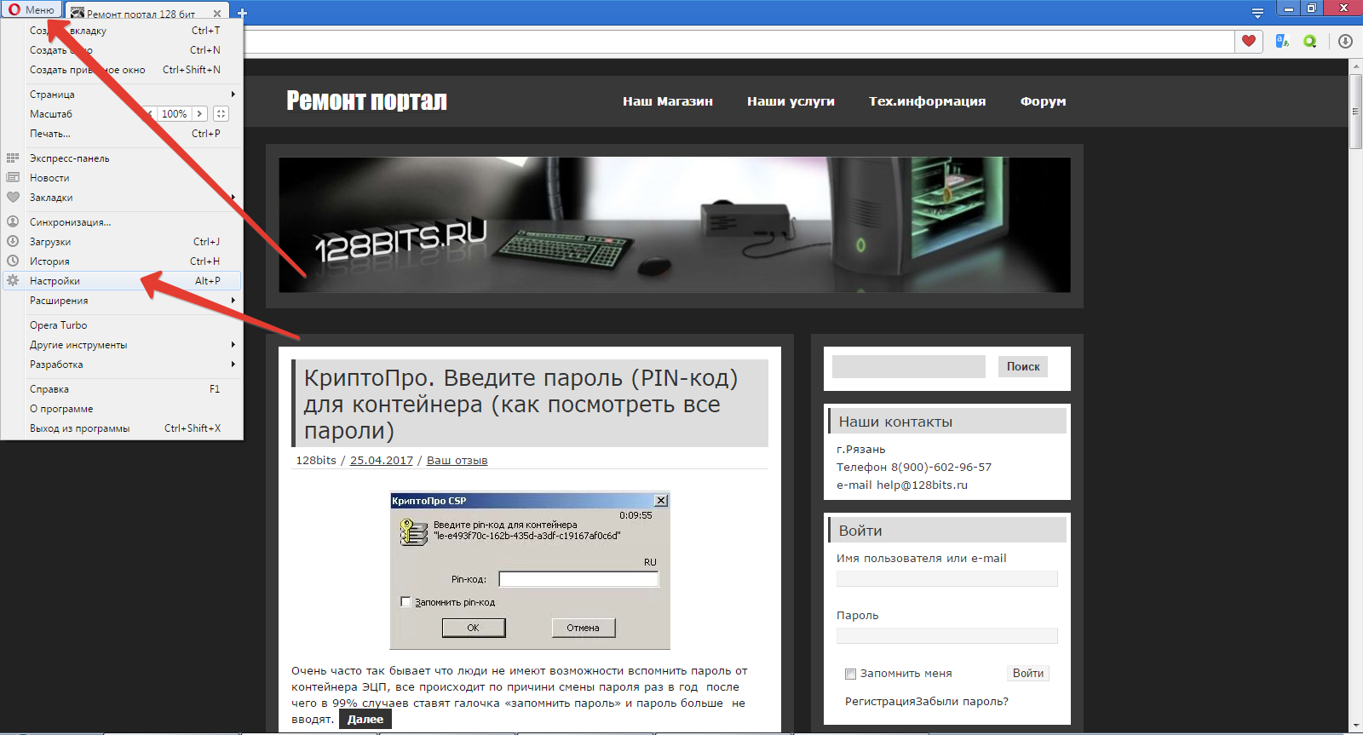Open Форум navigation link

coord(1043,101)
